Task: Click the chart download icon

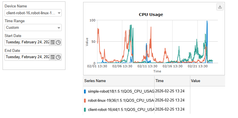Action: (220, 7)
